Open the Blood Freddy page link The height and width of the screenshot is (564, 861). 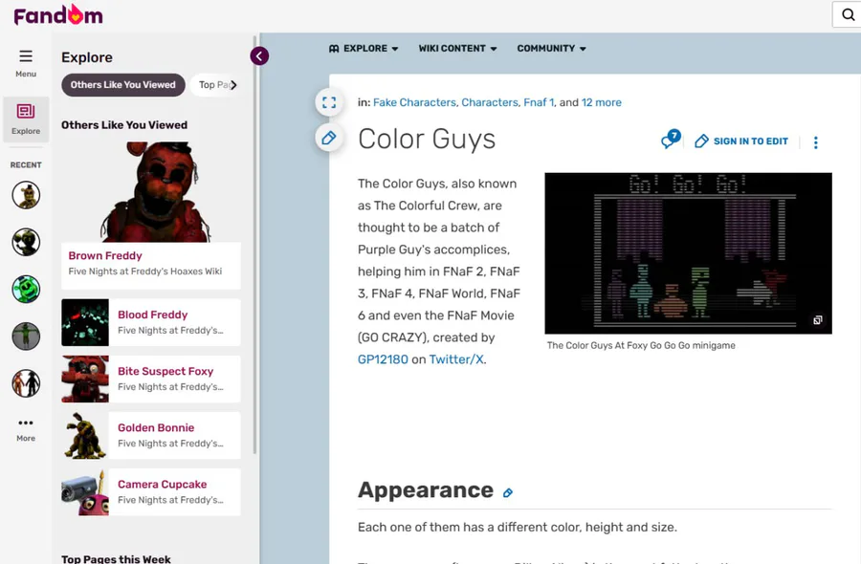pyautogui.click(x=153, y=315)
